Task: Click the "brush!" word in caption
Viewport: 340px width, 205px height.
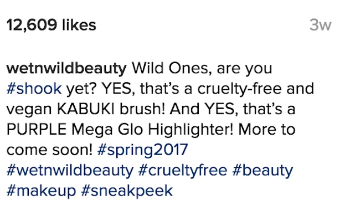Action: pos(142,109)
